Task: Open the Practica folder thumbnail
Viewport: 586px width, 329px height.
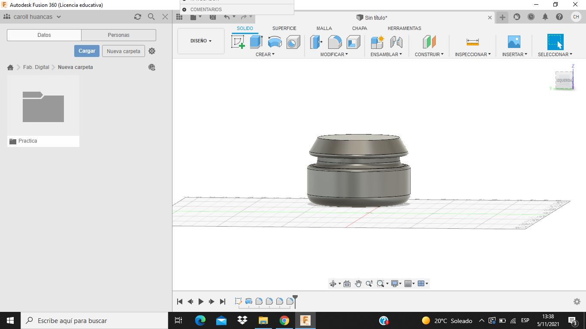Action: tap(43, 106)
